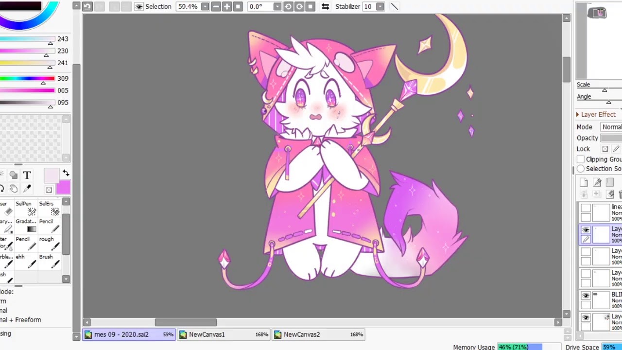Open the rotation angle dropdown showing 0.0°
This screenshot has width=622, height=350.
point(277,6)
